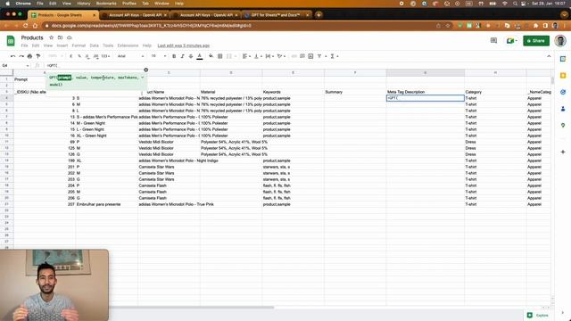Open horizontal align dropdown

(246, 56)
